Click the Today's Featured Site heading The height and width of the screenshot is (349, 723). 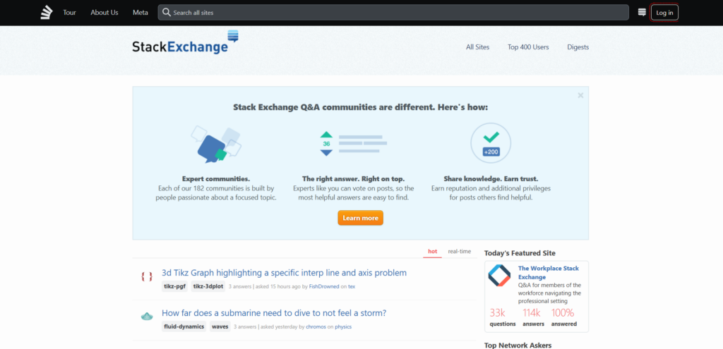(520, 253)
